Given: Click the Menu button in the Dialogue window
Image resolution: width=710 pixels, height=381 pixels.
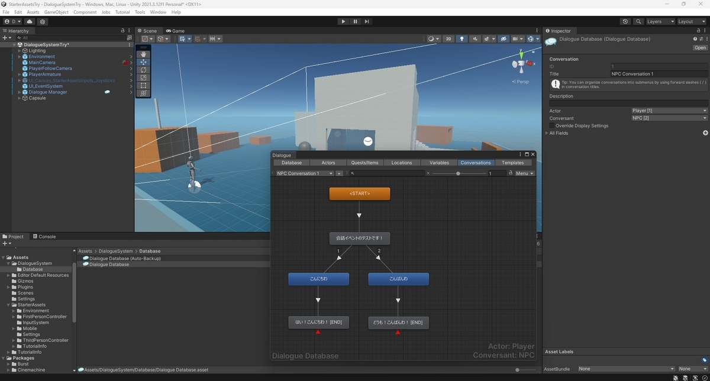Looking at the screenshot, I should pyautogui.click(x=524, y=173).
